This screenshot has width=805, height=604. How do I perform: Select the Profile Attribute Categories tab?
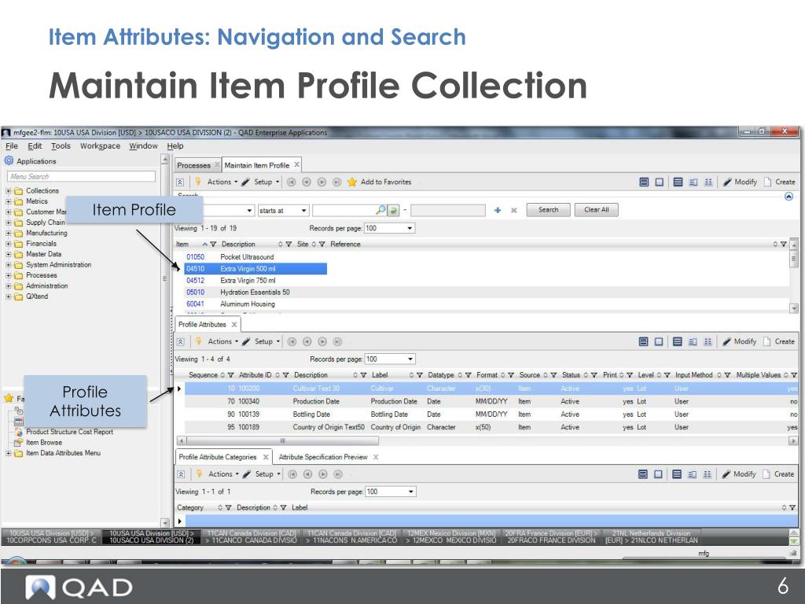(218, 457)
